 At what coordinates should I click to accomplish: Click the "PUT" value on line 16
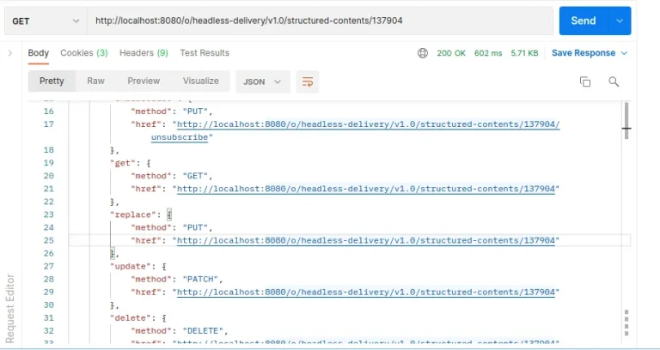pos(195,112)
